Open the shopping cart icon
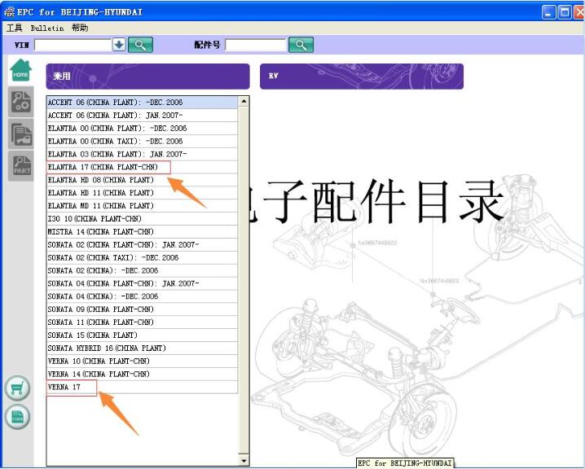This screenshot has height=469, width=585. [18, 388]
